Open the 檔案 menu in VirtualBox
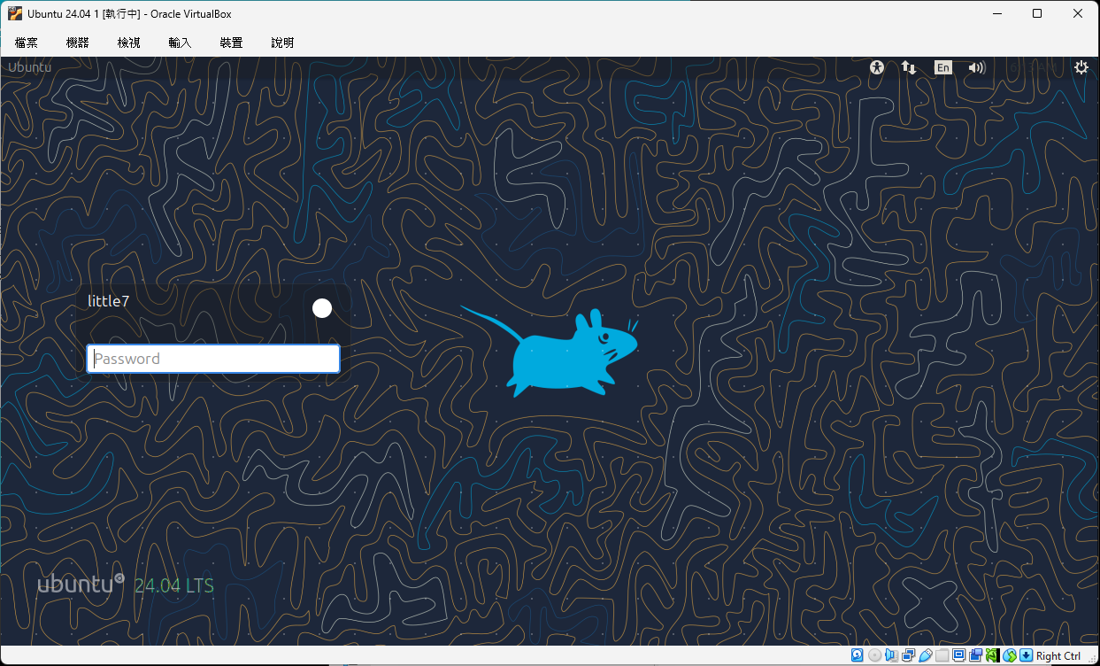 pos(26,43)
